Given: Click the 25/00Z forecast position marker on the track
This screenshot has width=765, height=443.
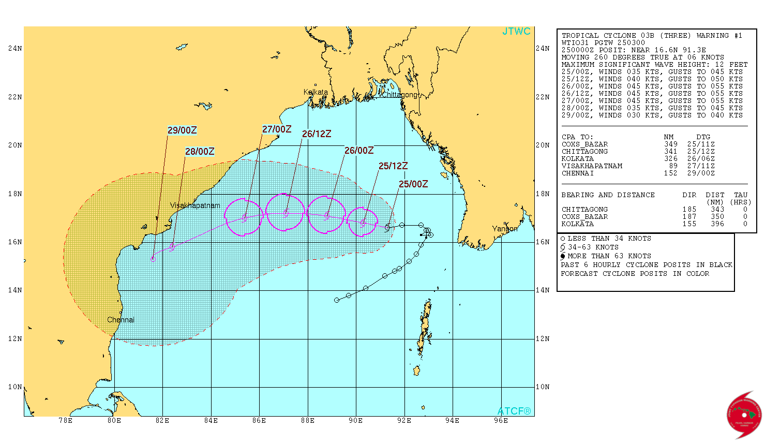Looking at the screenshot, I should tap(387, 227).
